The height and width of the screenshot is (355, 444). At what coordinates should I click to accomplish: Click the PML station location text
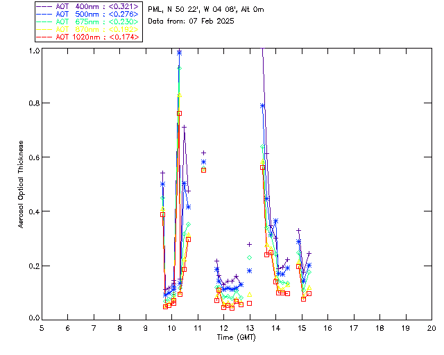pyautogui.click(x=206, y=10)
